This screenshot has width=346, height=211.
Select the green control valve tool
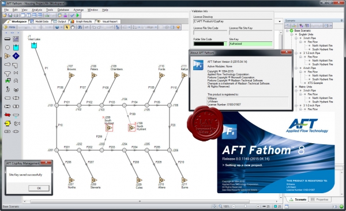(7, 80)
